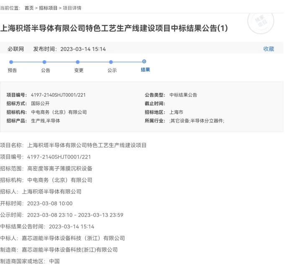Click the 收藏 favorite link
This screenshot has width=288, height=273.
pyautogui.click(x=268, y=49)
